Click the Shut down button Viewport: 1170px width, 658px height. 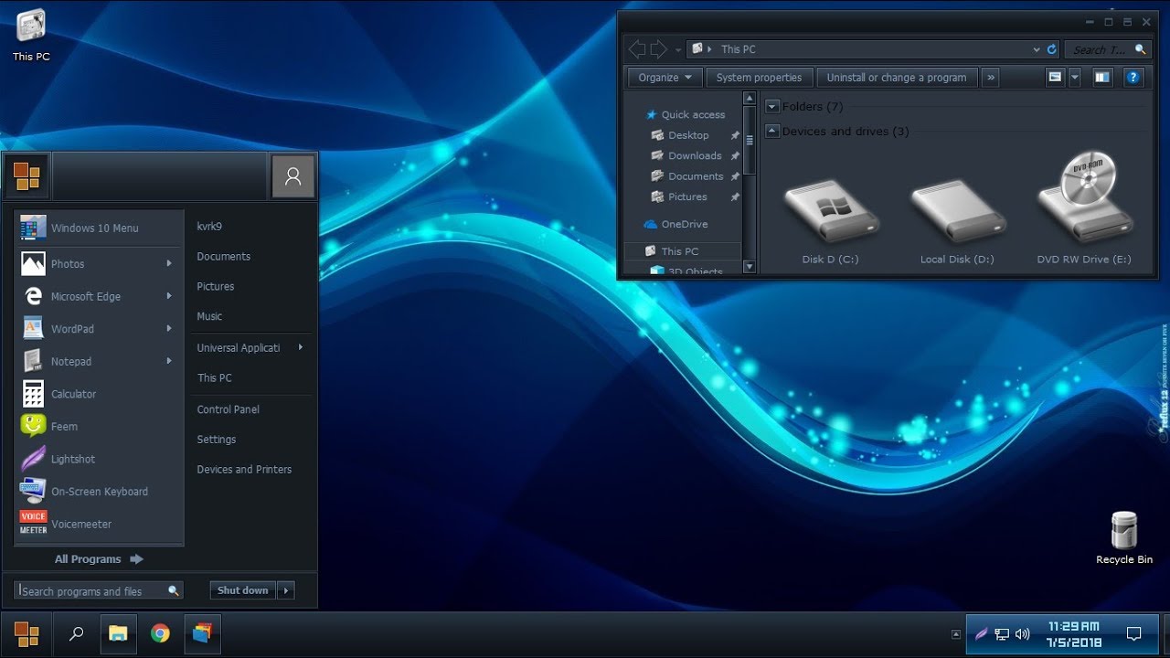243,590
